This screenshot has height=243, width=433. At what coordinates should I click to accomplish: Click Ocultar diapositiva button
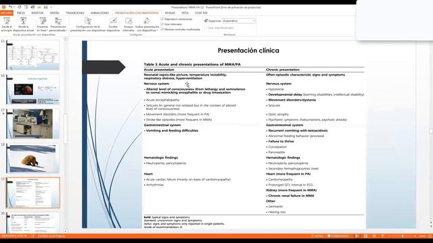[x=113, y=24]
